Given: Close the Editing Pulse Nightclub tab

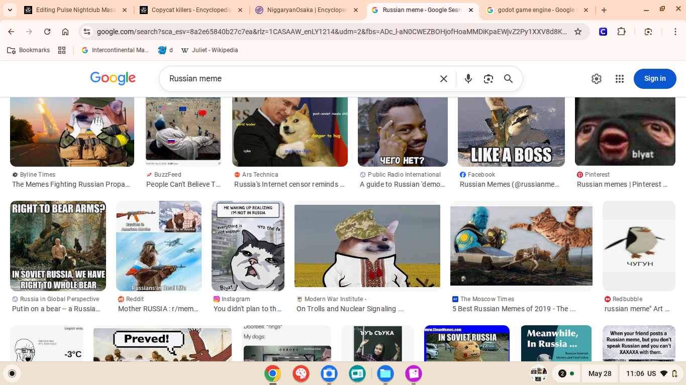Looking at the screenshot, I should pyautogui.click(x=125, y=10).
